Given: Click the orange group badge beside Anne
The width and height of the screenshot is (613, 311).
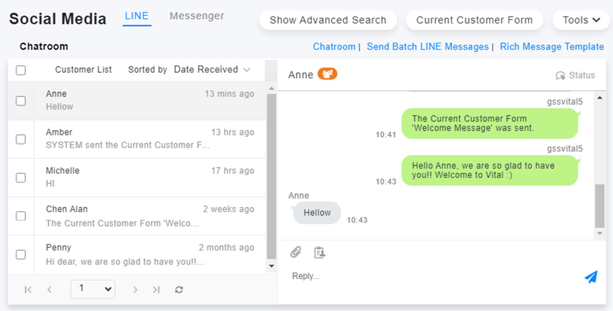Looking at the screenshot, I should pos(327,75).
